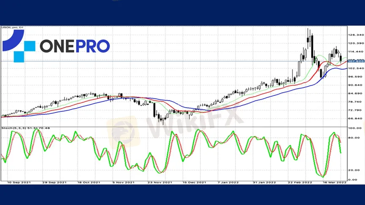
Task: Click the 16 Mar 2022 date label
Action: tap(335, 182)
